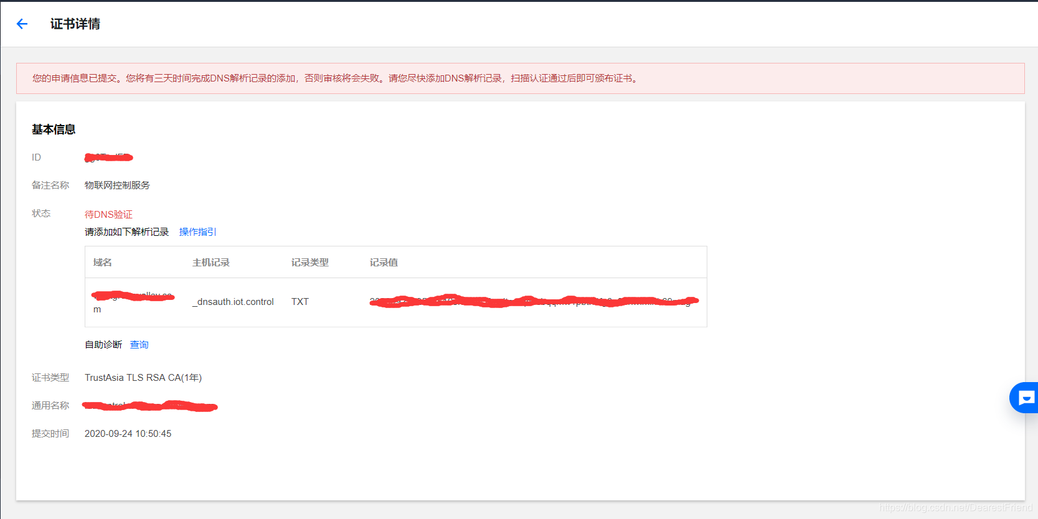The width and height of the screenshot is (1038, 519).
Task: Click the 状态 field label
Action: pos(41,213)
